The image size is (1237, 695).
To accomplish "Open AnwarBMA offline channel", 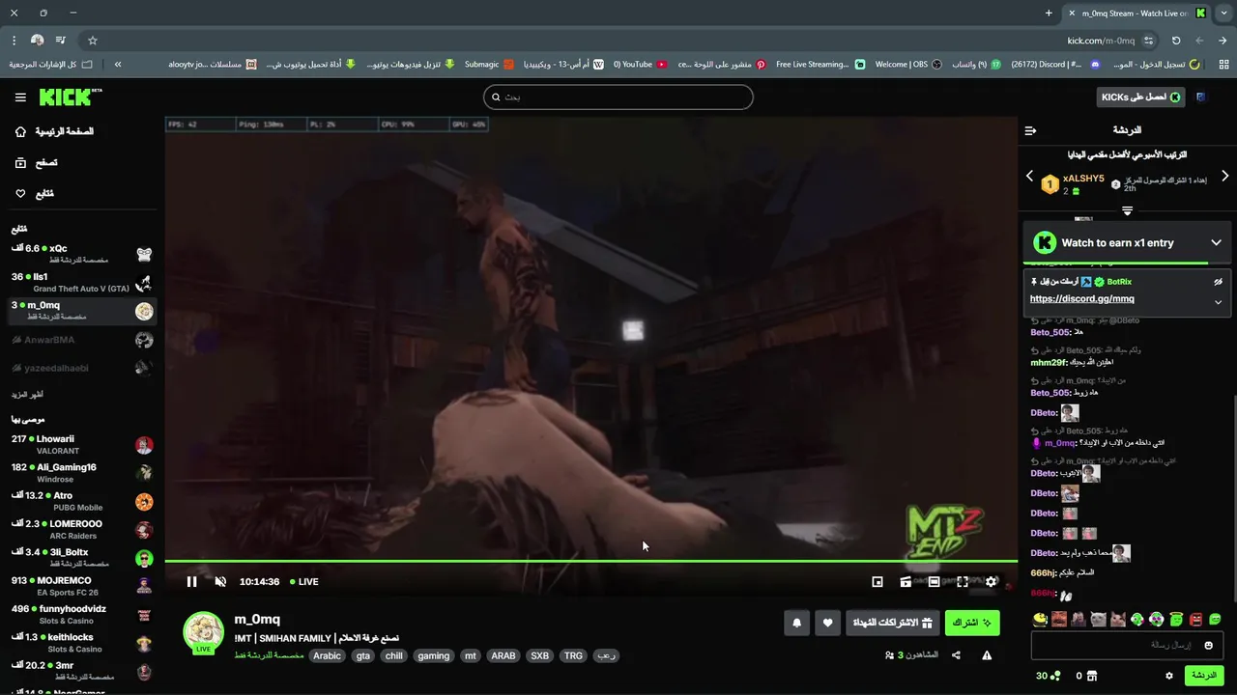I will 82,340.
